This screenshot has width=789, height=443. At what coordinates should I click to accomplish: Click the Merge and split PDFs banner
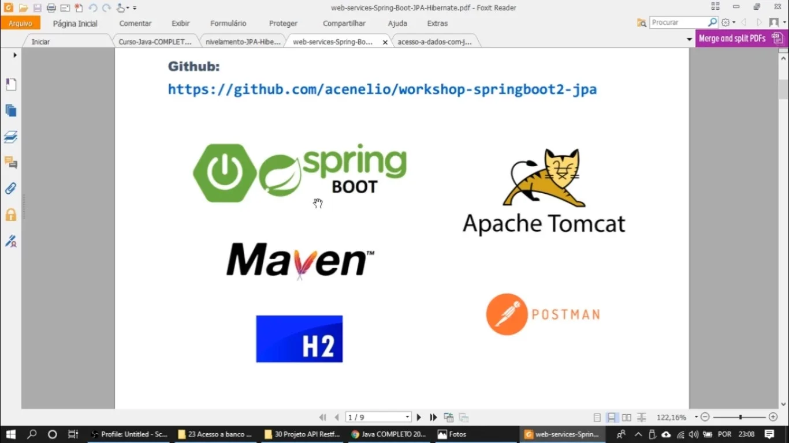coord(741,39)
